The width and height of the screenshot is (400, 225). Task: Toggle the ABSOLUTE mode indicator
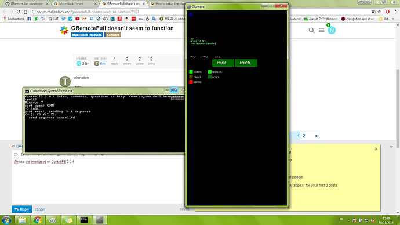click(210, 72)
